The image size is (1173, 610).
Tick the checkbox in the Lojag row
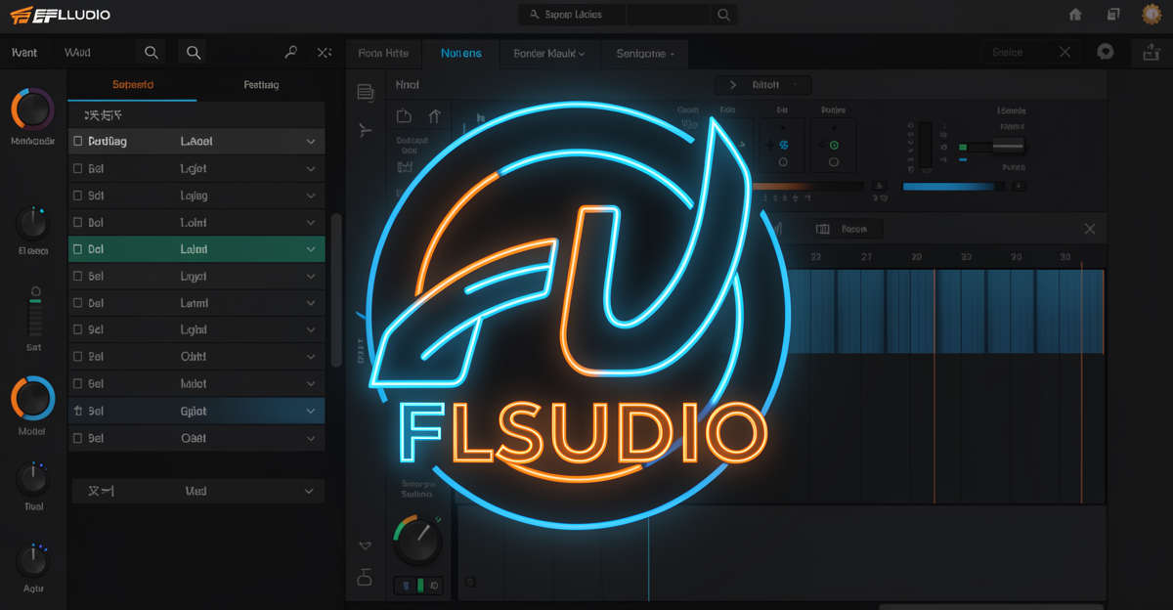78,196
